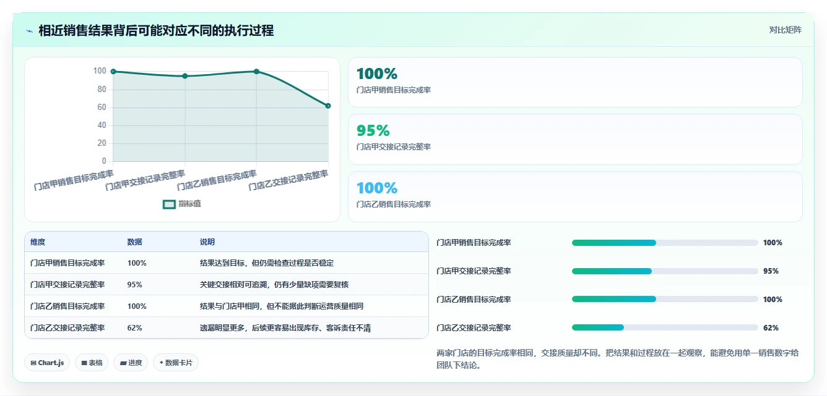Click the chart point for 门店甲交接记录完整率
The width and height of the screenshot is (827, 396).
pos(185,76)
